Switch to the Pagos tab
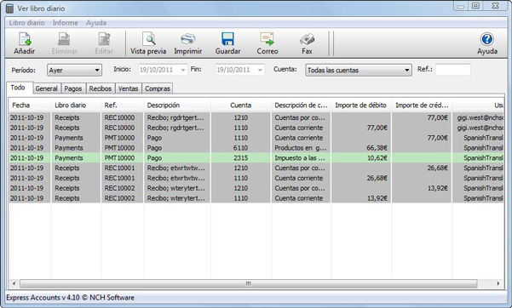Screen dimensions: 512x308 tap(72, 88)
